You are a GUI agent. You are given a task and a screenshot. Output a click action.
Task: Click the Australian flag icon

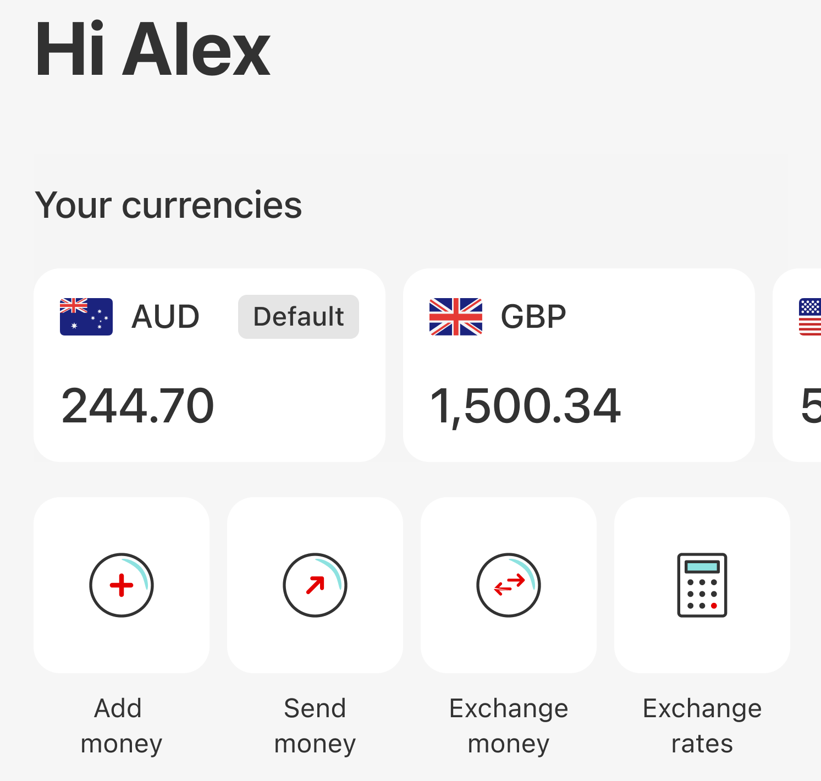click(x=86, y=317)
